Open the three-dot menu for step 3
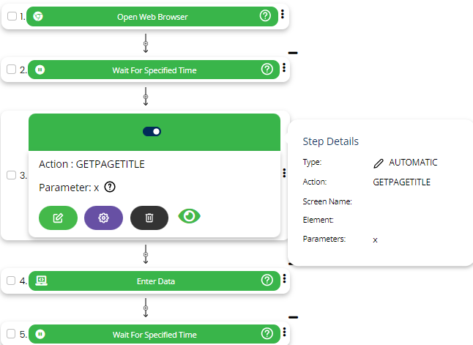Screen dimensions: 473x345 [283, 174]
